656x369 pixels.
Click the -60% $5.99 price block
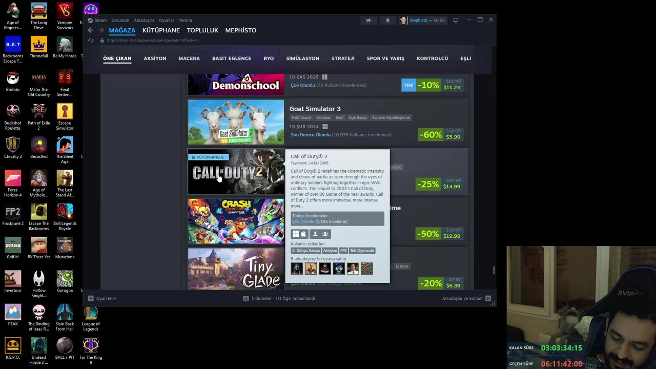click(x=441, y=135)
